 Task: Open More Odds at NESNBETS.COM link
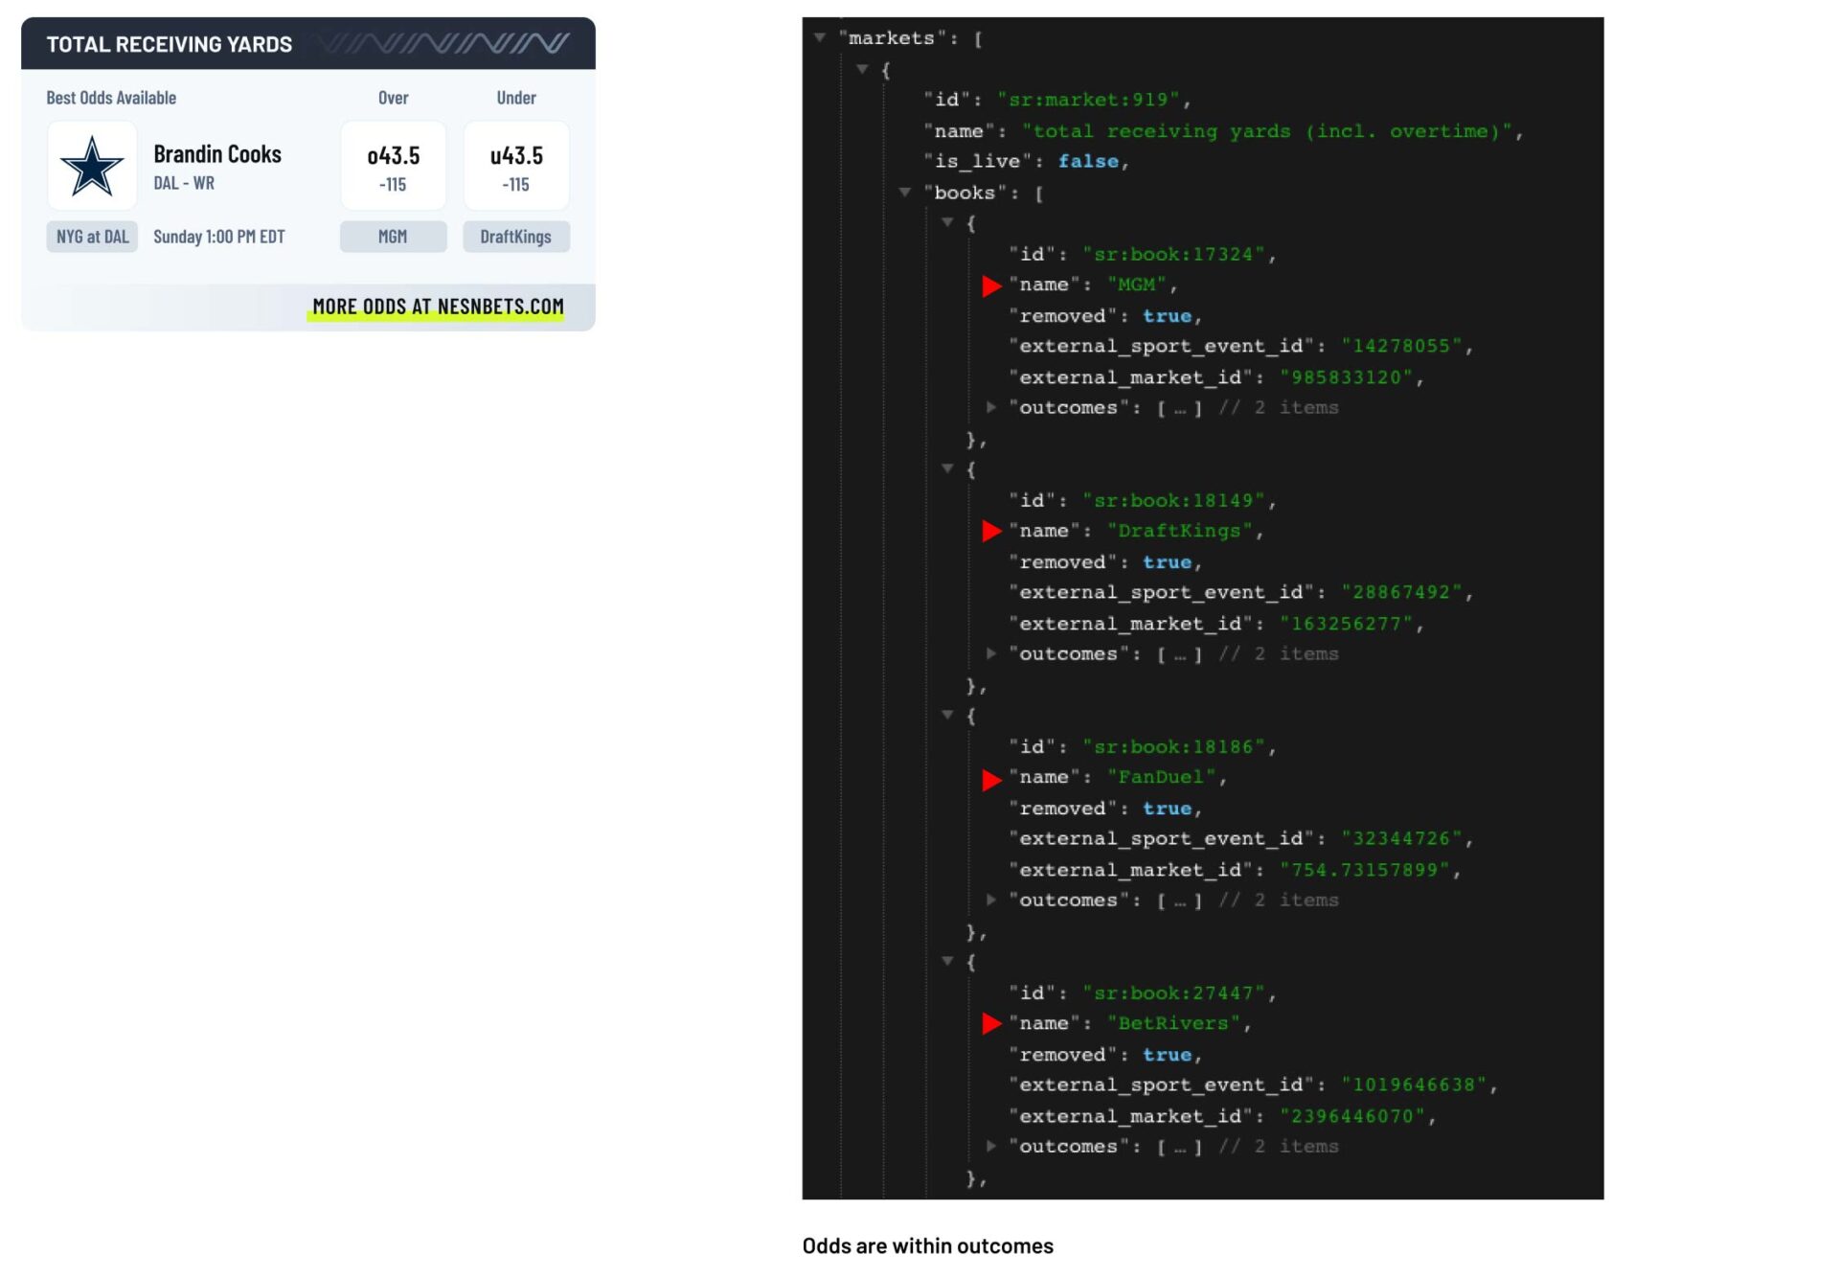point(438,307)
